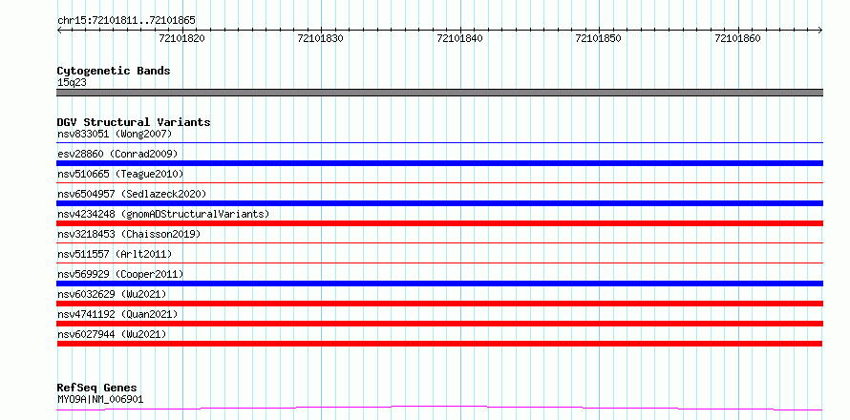The width and height of the screenshot is (850, 420).
Task: Click the gray 15q23 cytoband bar
Action: [439, 93]
